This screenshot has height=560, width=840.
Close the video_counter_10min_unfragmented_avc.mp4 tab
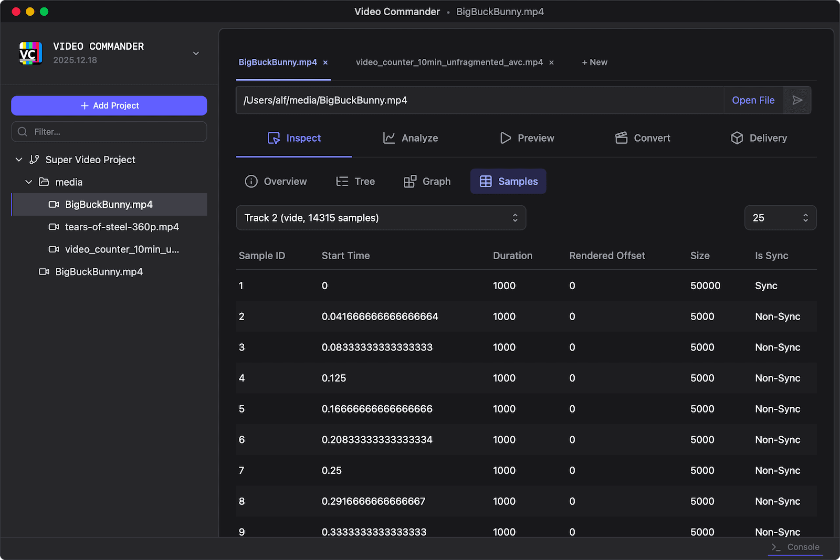coord(551,62)
